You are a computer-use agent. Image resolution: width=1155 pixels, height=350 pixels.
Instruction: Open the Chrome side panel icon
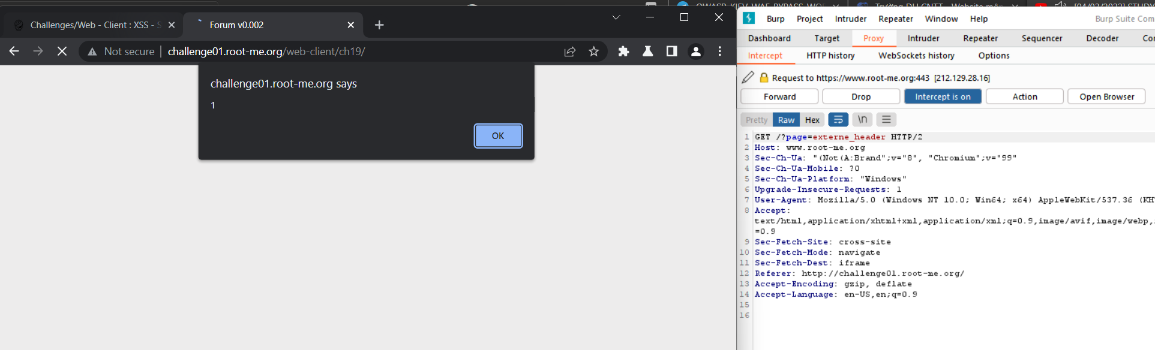(x=672, y=52)
